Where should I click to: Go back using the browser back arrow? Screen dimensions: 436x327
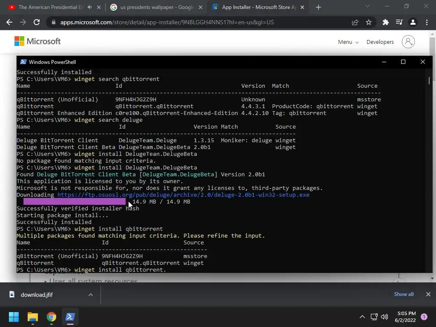tap(9, 22)
